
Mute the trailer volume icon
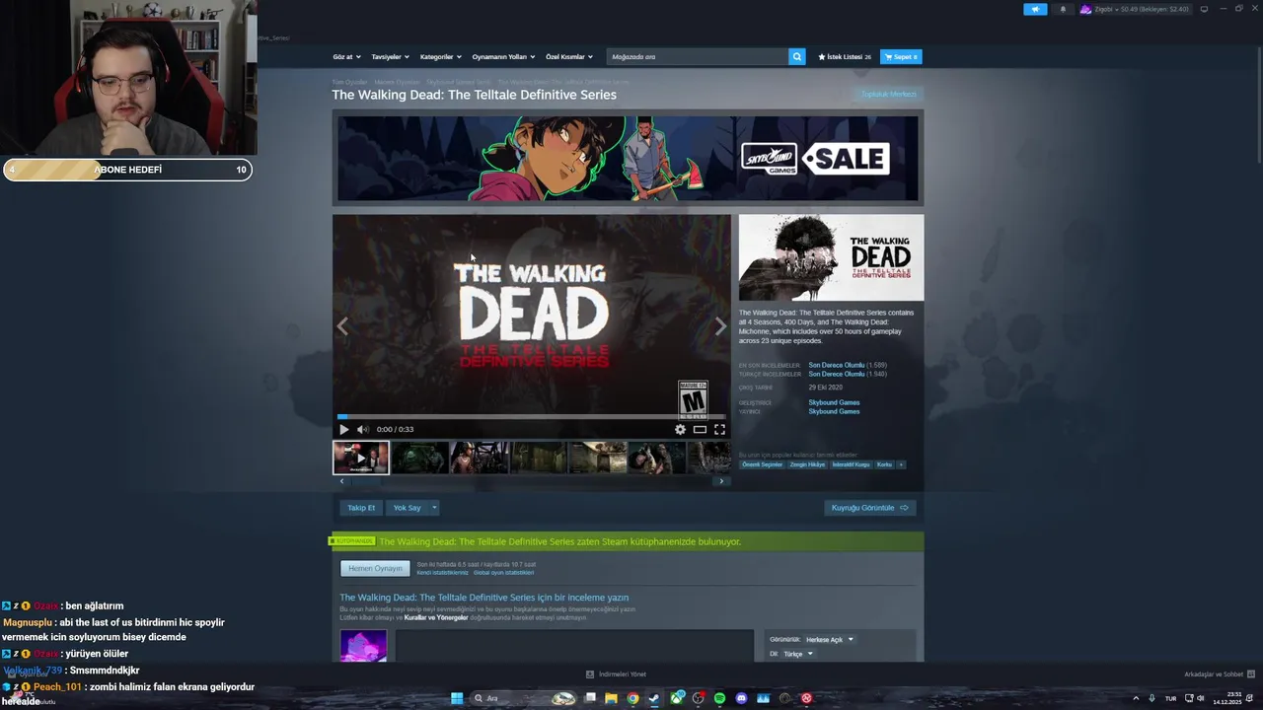362,429
